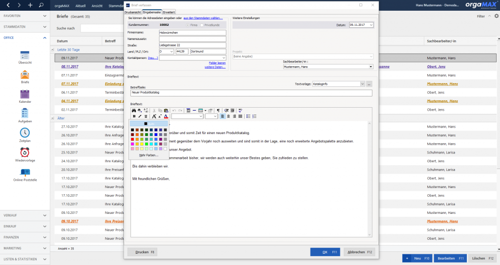Image resolution: width=500 pixels, height=265 pixels.
Task: Open Aufgaben in the sidebar
Action: [x=25, y=116]
